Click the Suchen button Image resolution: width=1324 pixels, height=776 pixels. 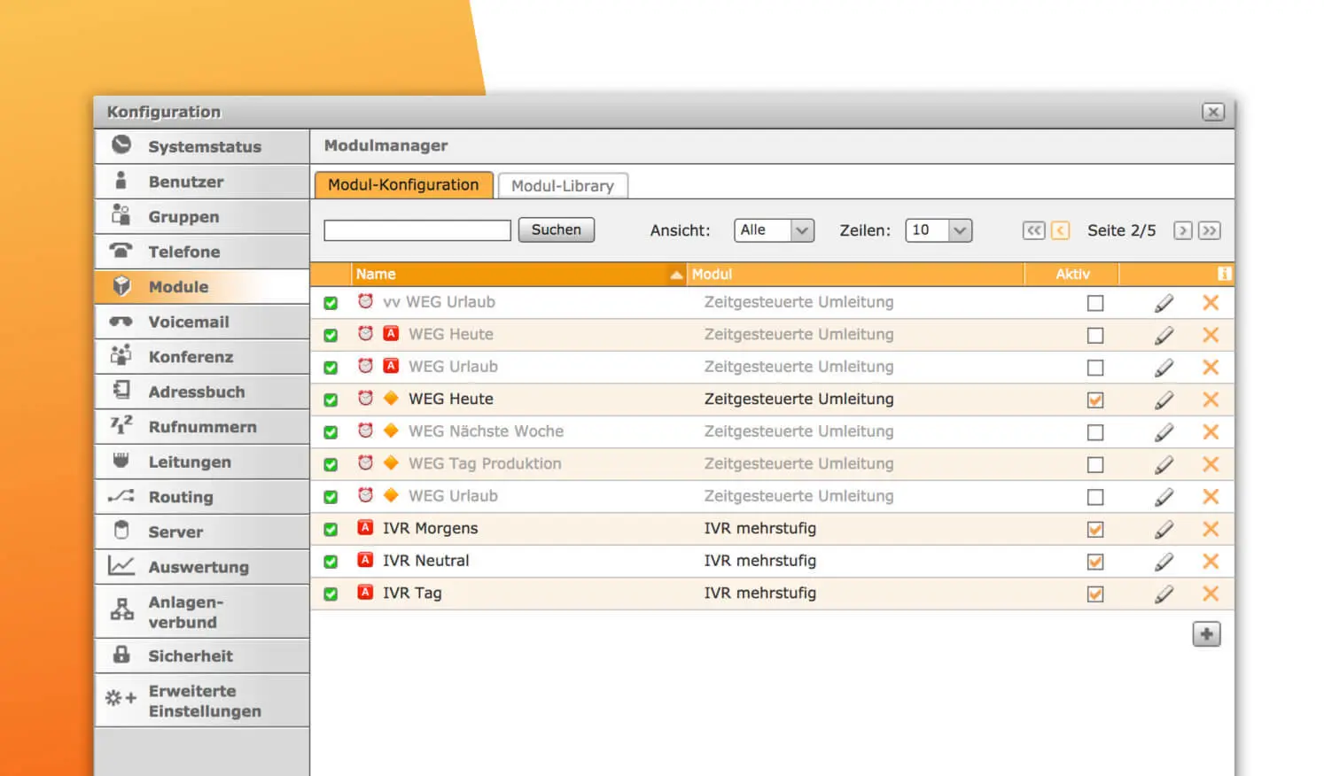tap(557, 230)
